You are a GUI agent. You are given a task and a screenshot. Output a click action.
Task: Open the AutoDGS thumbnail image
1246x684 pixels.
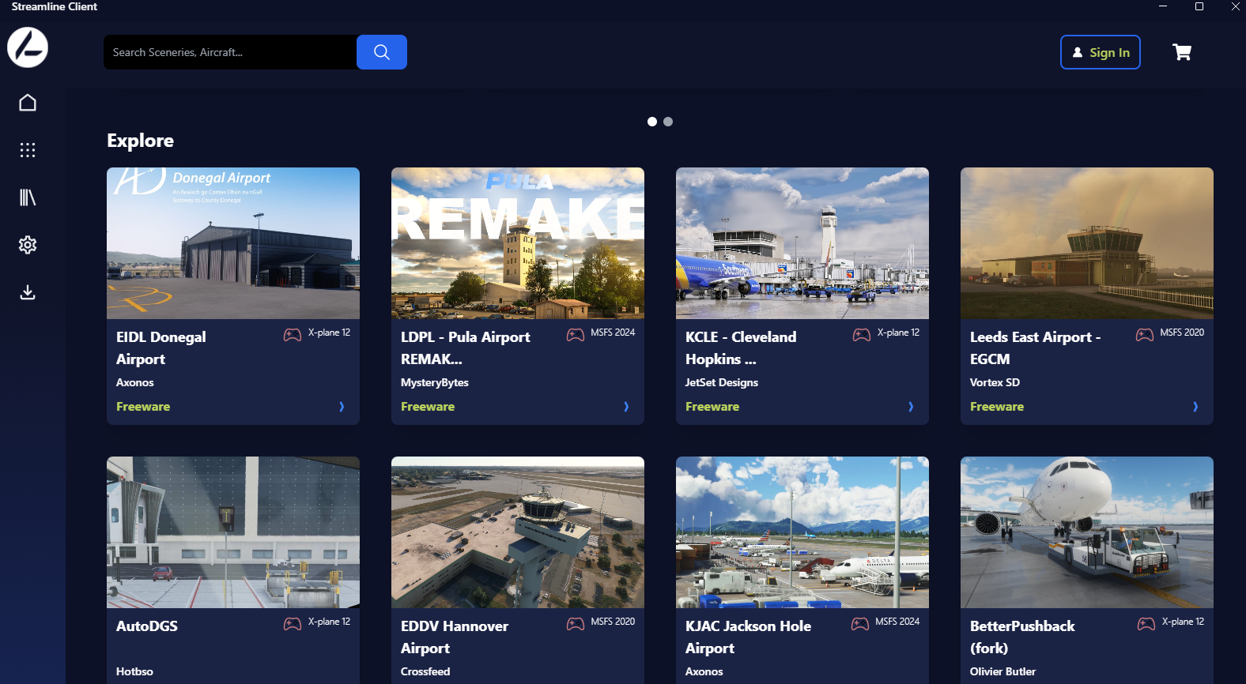233,532
